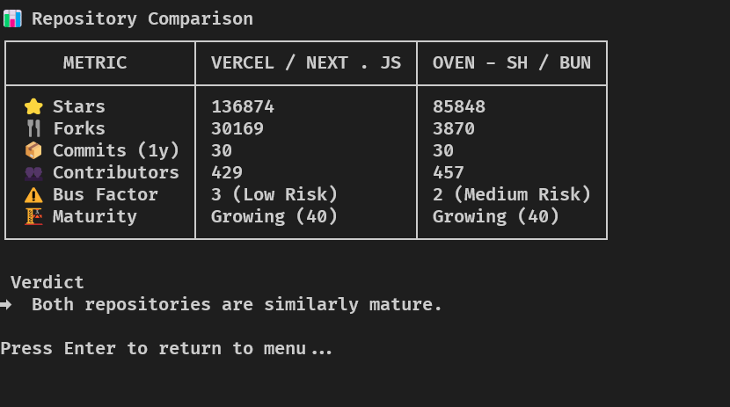Viewport: 730px width, 407px height.
Task: Click the 3 (Low Risk) bus factor cell
Action: click(274, 194)
